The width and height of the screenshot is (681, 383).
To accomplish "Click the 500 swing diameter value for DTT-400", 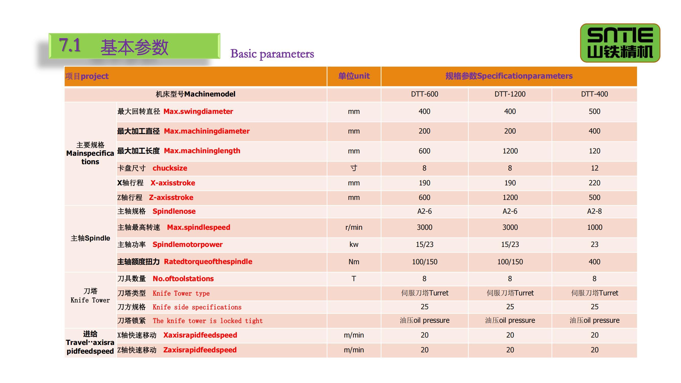I will coord(594,112).
